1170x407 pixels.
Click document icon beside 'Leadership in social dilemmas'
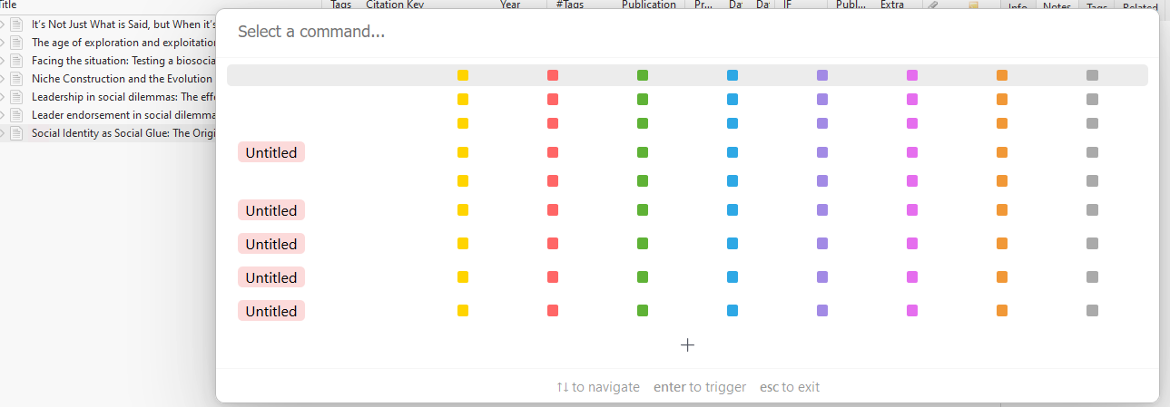point(16,97)
